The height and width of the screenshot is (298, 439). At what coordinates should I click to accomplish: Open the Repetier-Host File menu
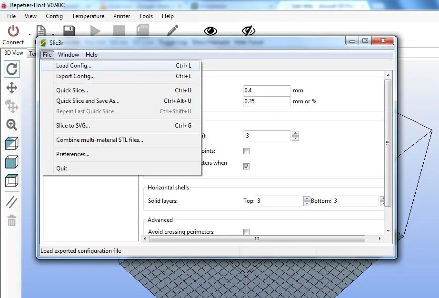coord(11,16)
